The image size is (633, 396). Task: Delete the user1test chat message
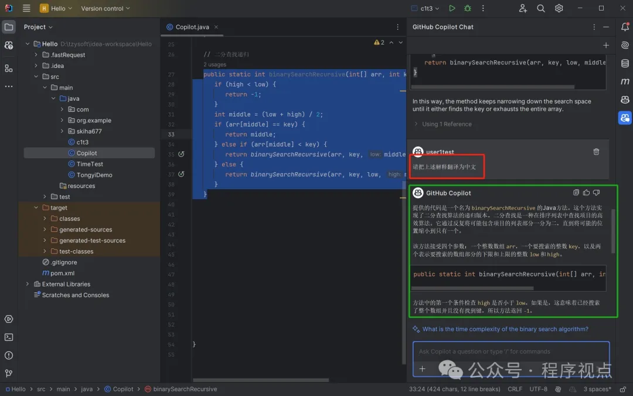tap(596, 152)
